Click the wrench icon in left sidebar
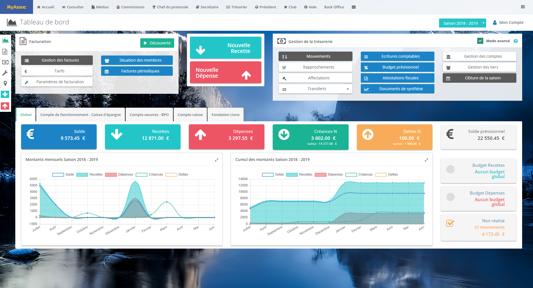The image size is (533, 288). coord(5,73)
